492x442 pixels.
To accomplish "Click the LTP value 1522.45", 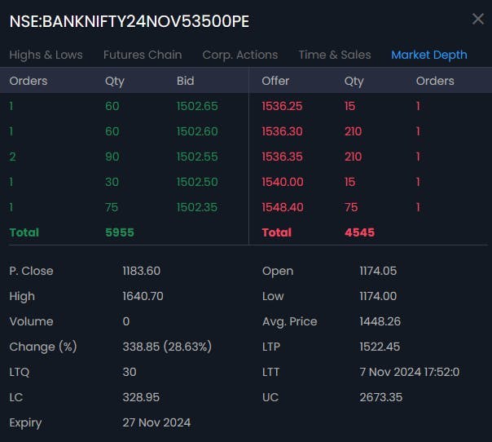I will pyautogui.click(x=380, y=347).
